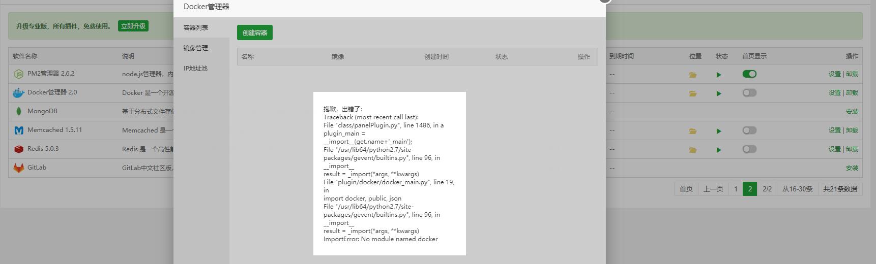Click play status icon in PM2管理器 row

click(719, 75)
